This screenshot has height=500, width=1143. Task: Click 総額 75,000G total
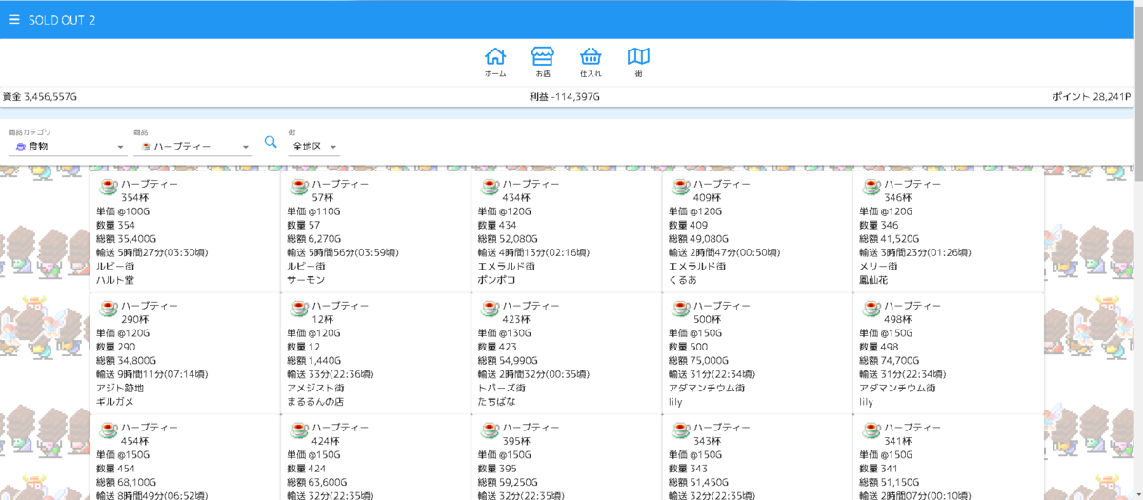(x=699, y=361)
